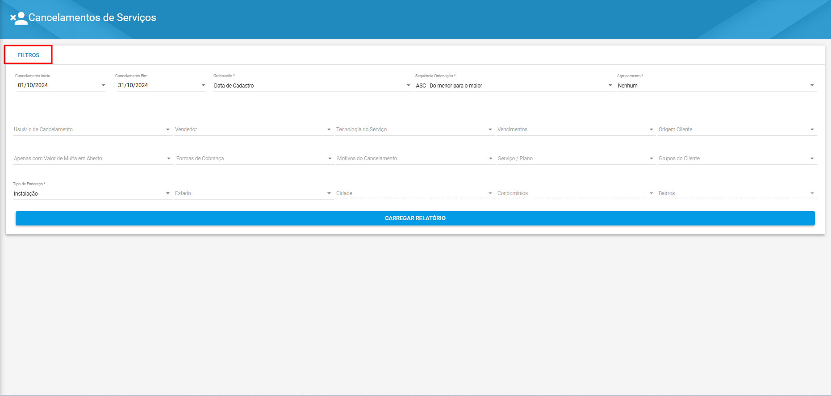Open Sequência Ordenação dropdown
831x396 pixels.
(x=514, y=85)
